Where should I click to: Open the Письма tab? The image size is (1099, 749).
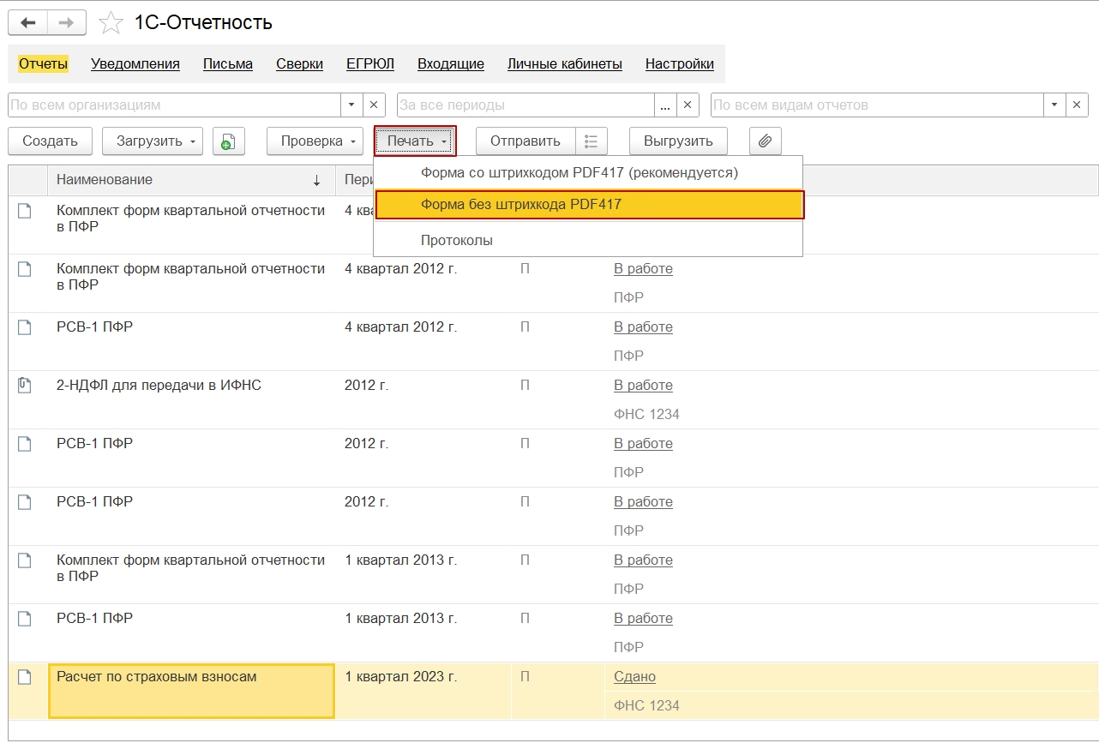(228, 63)
